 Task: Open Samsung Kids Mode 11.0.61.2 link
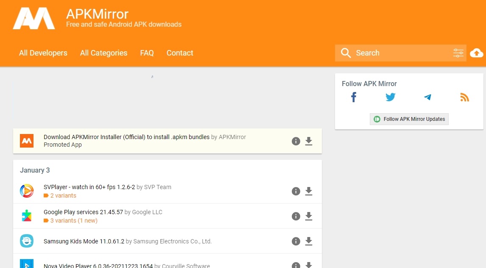(84, 241)
